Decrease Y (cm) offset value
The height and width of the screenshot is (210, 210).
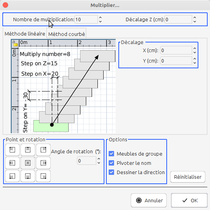point(195,63)
